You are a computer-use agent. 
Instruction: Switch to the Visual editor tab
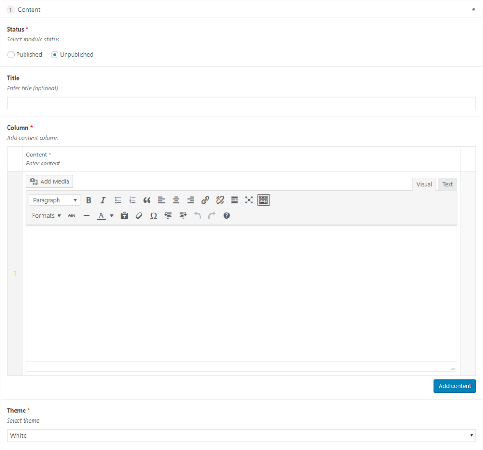424,184
